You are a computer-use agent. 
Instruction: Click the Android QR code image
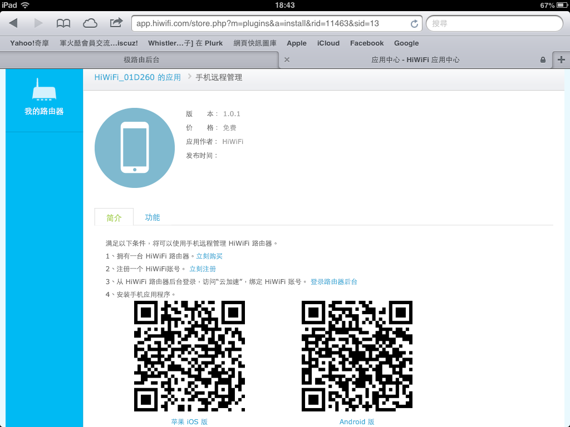click(357, 356)
